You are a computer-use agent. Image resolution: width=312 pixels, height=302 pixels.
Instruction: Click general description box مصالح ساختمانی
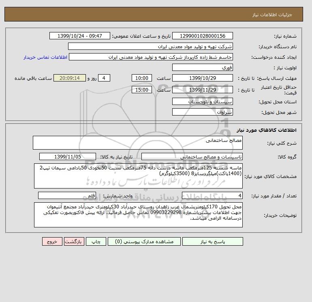point(138,143)
